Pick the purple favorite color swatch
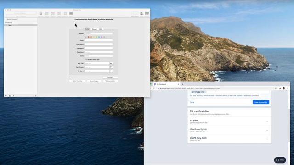This screenshot has width=294, height=165. point(102,37)
